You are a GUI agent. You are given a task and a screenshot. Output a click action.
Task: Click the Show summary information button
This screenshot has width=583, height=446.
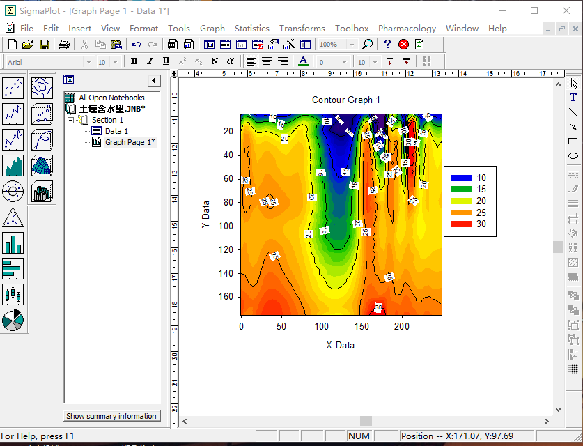(x=111, y=416)
